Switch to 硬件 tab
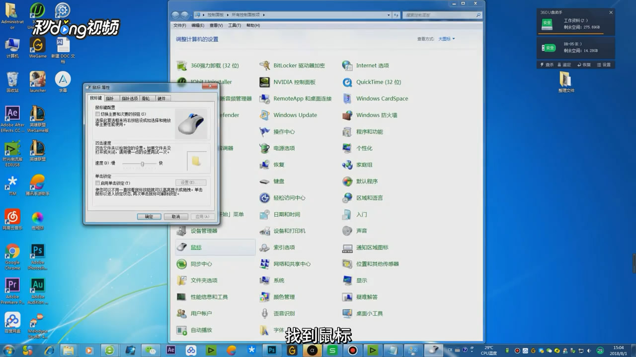The image size is (636, 357). (161, 99)
